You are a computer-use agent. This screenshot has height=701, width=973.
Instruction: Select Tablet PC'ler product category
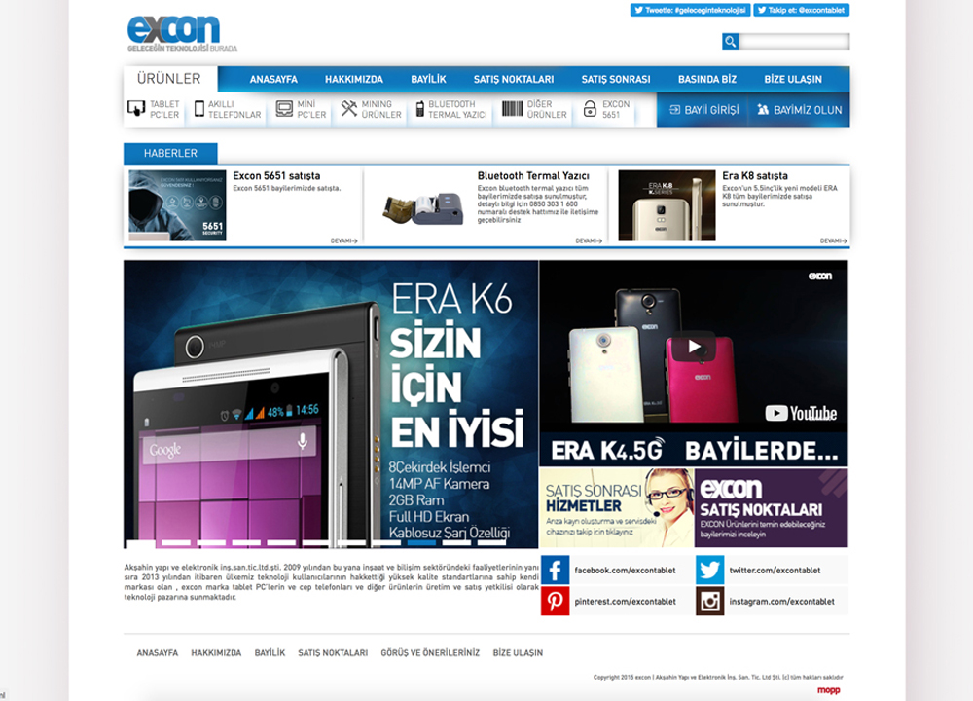[x=154, y=109]
